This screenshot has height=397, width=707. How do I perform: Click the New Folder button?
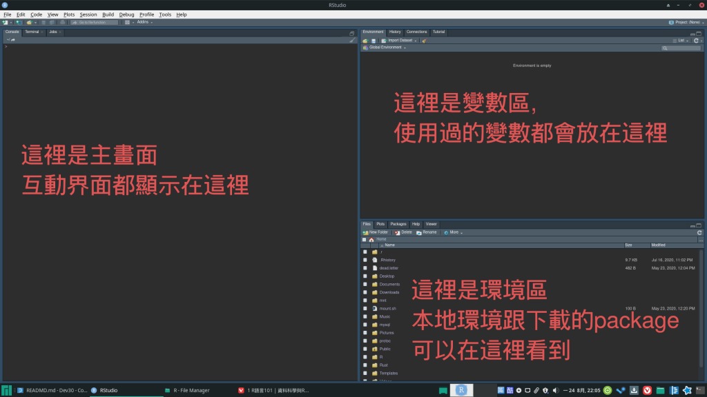point(375,233)
